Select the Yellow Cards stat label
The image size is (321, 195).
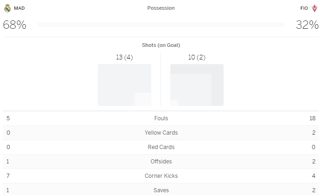161,133
